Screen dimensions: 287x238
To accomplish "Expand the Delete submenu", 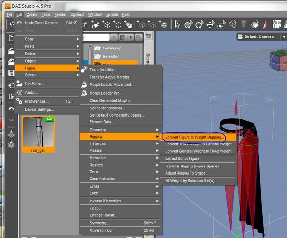I will (x=47, y=54).
